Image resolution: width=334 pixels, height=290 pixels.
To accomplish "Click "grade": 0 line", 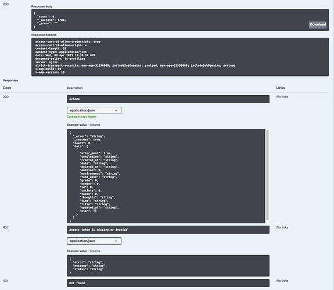I will (89, 180).
